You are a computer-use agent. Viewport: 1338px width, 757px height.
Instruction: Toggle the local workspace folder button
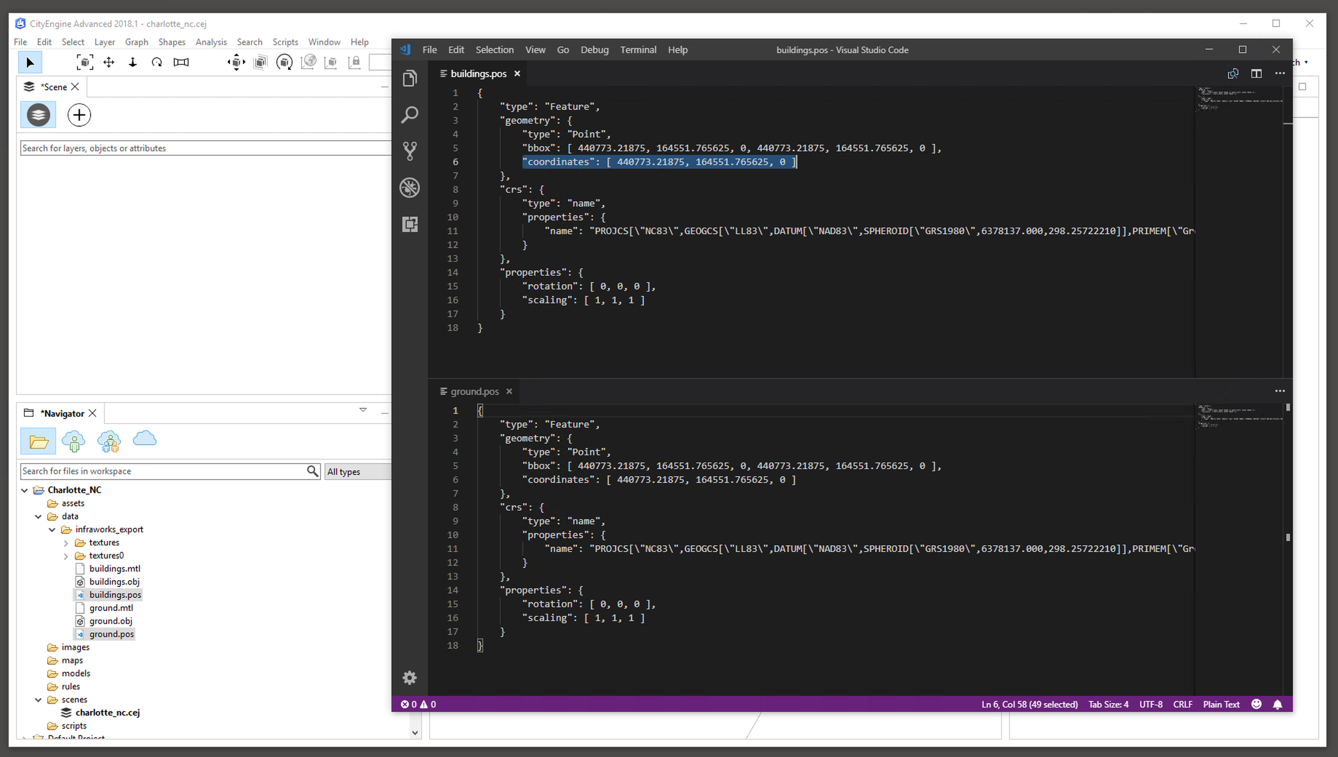[x=39, y=441]
